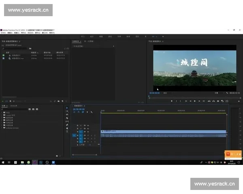Click Add Marker in timeline header
243x194 pixels.
(87, 112)
